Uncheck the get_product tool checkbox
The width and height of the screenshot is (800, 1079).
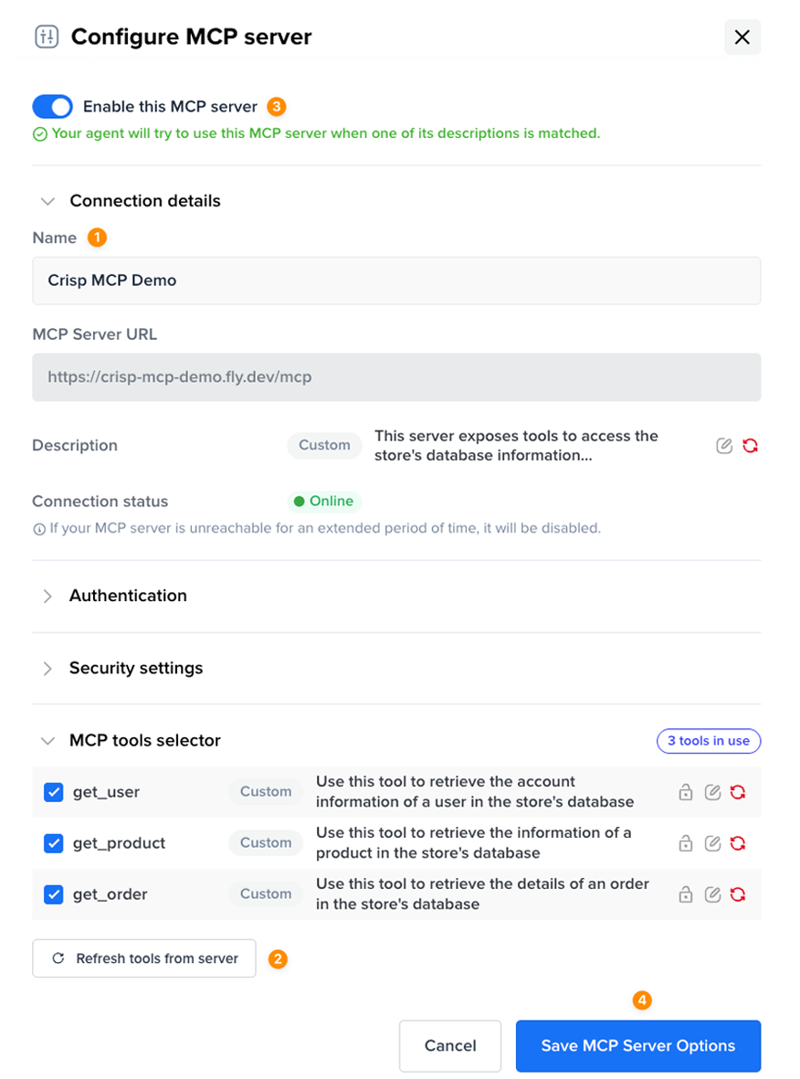(53, 843)
